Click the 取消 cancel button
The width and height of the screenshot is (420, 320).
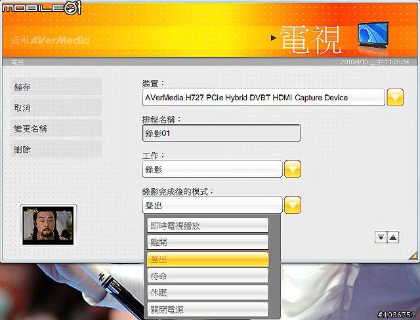click(56, 108)
